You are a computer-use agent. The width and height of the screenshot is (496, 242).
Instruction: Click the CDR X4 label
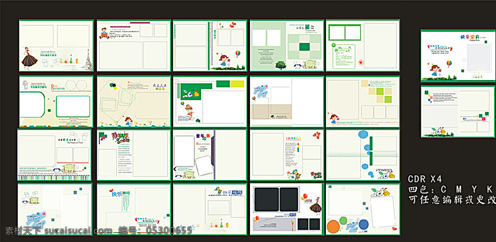point(424,179)
